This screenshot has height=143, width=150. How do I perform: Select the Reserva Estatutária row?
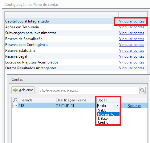(x=76, y=51)
